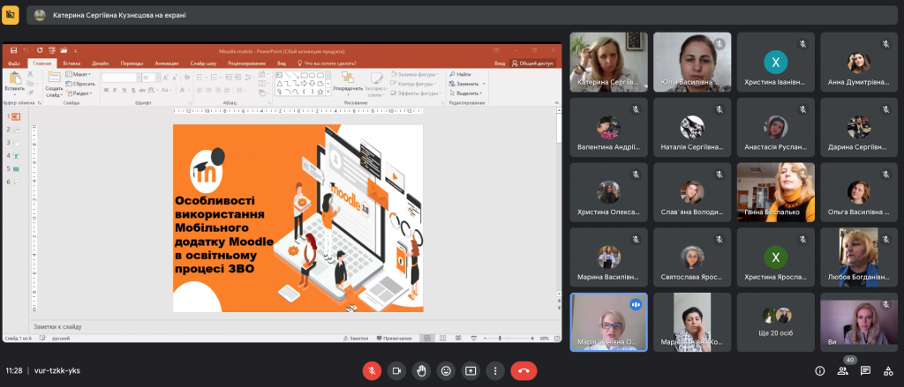Open Заливка фигуры shape fill dropdown
This screenshot has width=904, height=387.
[415, 74]
